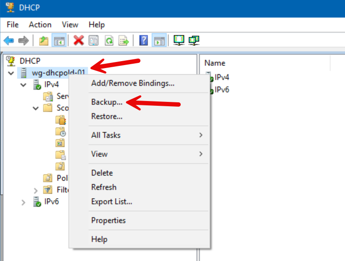The image size is (345, 261).
Task: Click the Add Server monitor icon
Action: [179, 40]
